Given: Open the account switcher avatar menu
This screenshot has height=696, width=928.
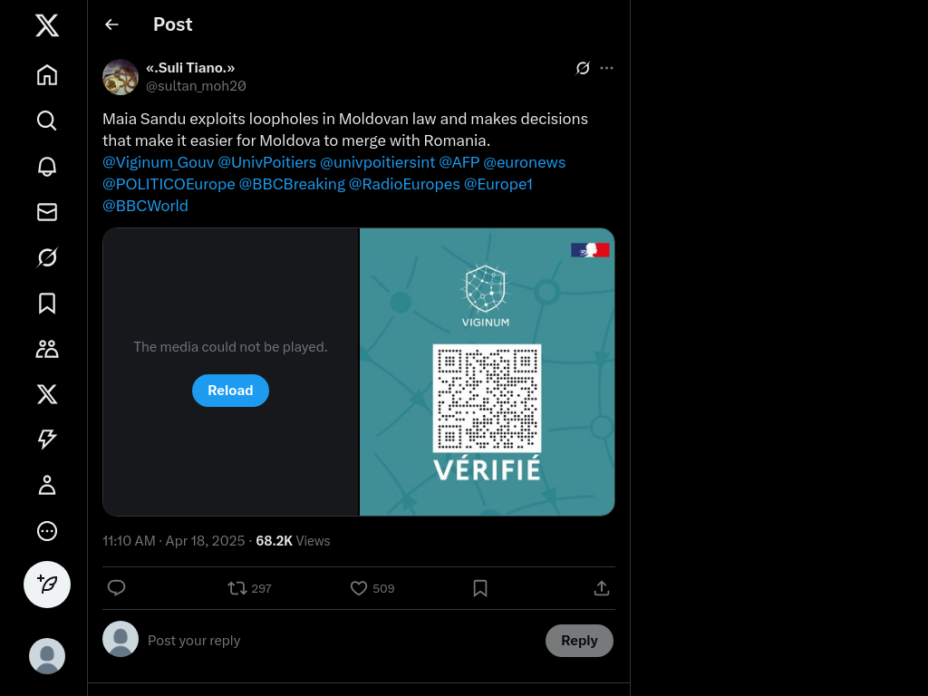Looking at the screenshot, I should click(x=47, y=656).
